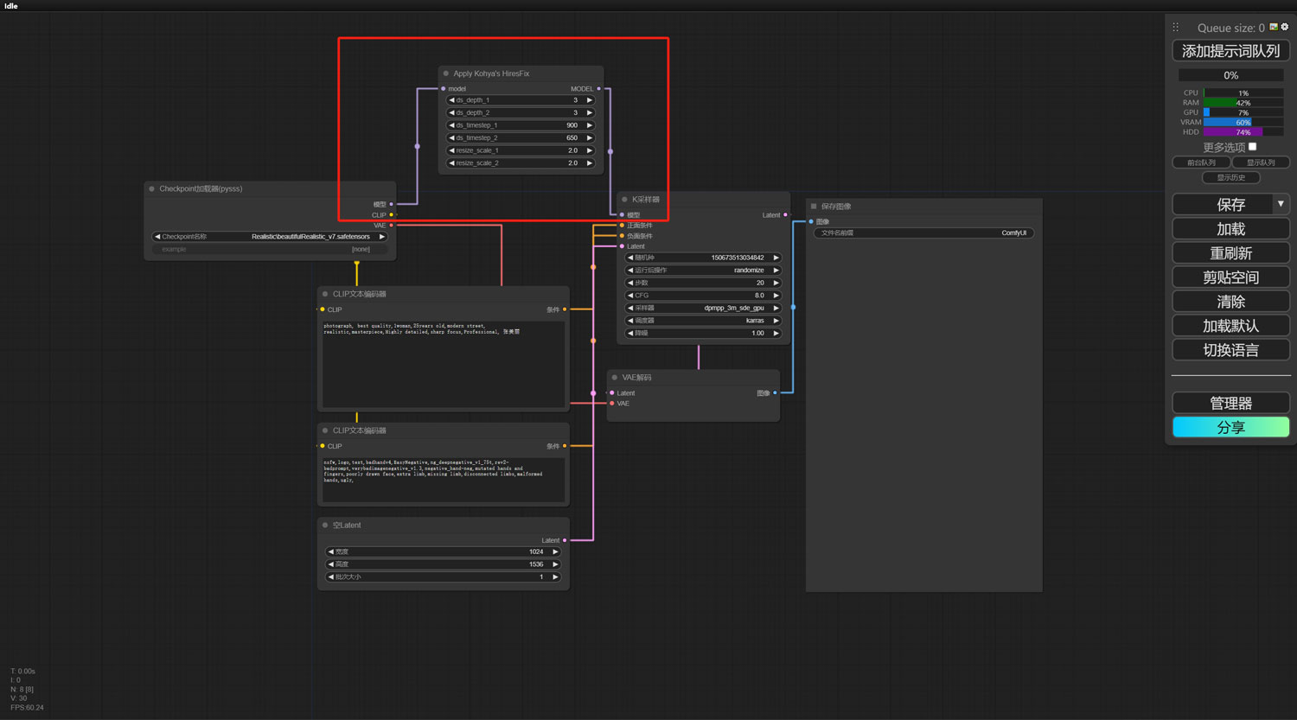Click the 文件名前缀 ComfyUI field
The height and width of the screenshot is (720, 1297).
click(923, 233)
